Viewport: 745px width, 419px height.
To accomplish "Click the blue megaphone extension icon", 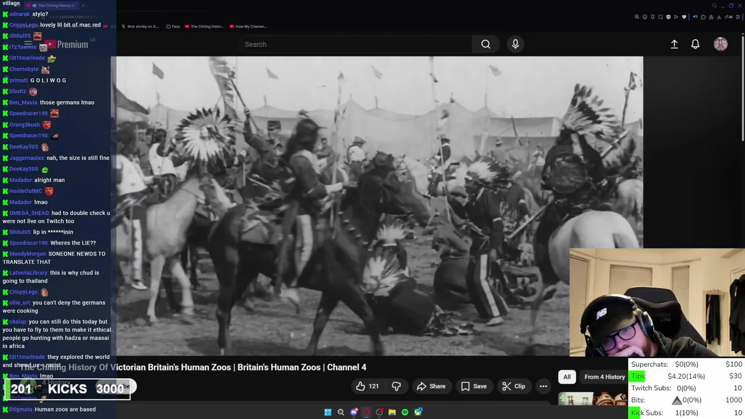I will point(696,17).
